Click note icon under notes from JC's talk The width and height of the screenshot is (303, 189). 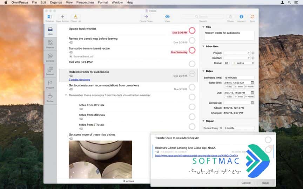pyautogui.click(x=81, y=109)
